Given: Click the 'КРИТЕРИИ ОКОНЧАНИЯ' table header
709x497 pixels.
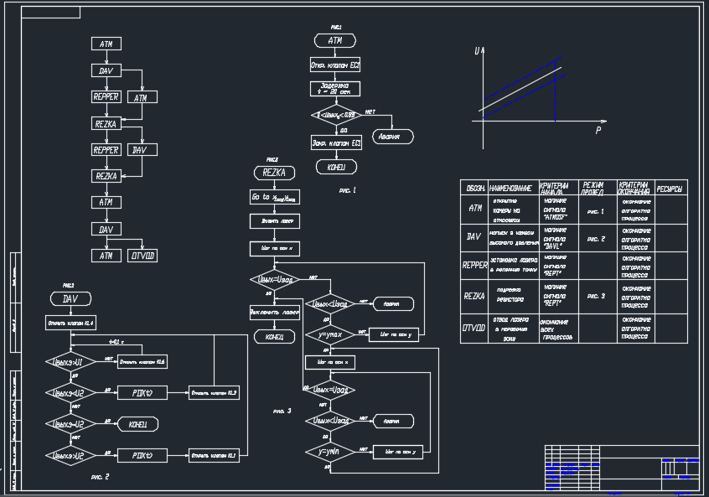Looking at the screenshot, I should tap(636, 188).
